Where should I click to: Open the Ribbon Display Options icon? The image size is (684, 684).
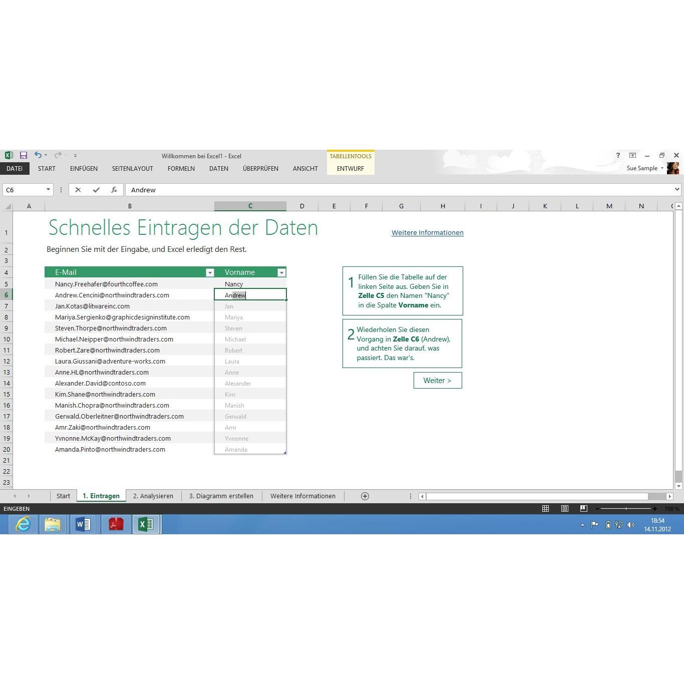tap(632, 156)
